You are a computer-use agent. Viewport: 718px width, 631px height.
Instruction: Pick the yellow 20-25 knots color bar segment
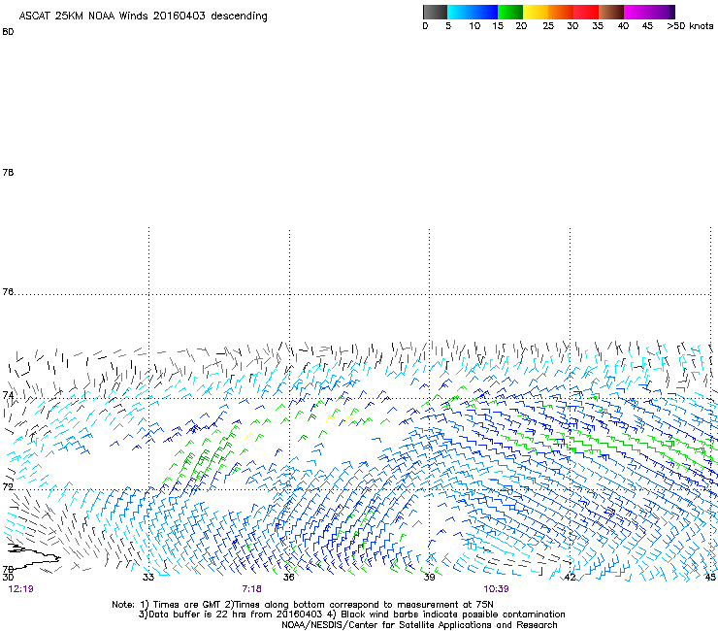click(536, 12)
